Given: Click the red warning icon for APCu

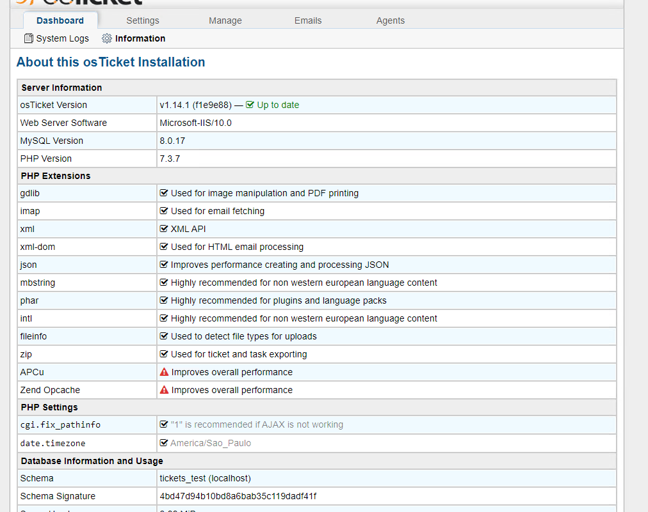Looking at the screenshot, I should (x=164, y=372).
